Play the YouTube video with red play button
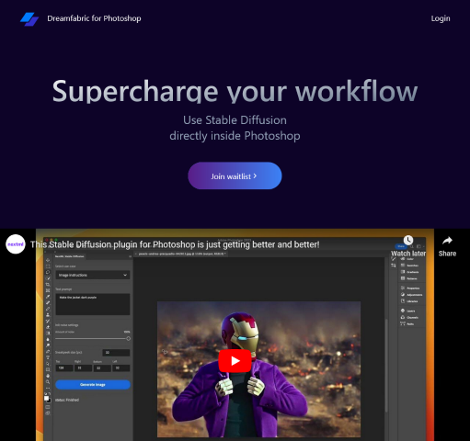470x441 pixels. tap(235, 361)
